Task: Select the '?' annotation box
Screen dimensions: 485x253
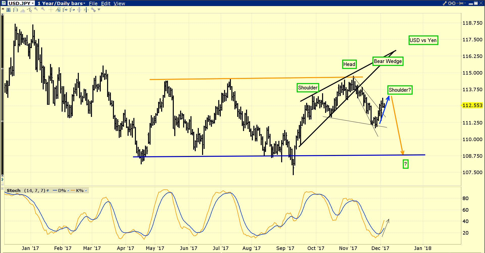Action: (405, 164)
